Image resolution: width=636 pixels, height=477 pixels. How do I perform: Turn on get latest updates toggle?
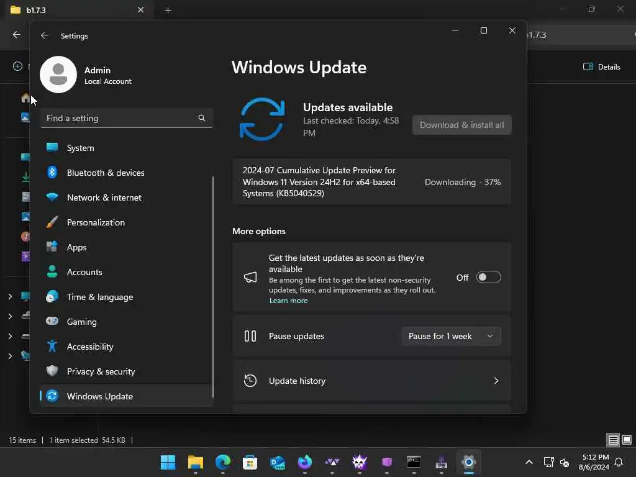(x=488, y=278)
